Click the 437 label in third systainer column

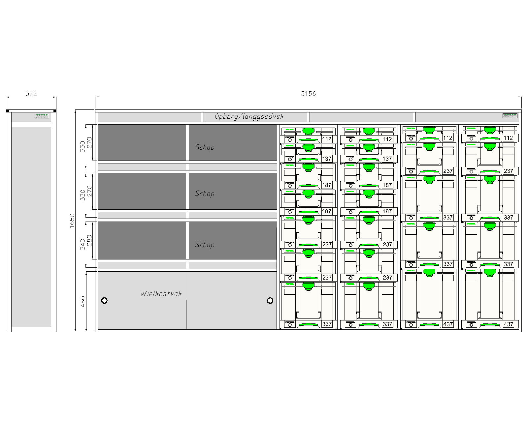[448, 324]
